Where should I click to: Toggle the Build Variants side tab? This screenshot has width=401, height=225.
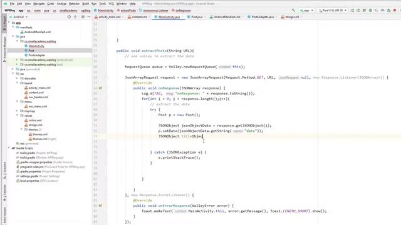pos(4,216)
